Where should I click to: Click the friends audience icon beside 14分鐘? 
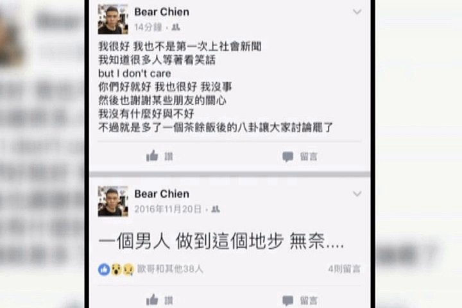coord(176,28)
